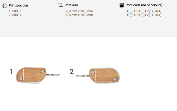
Task: Click the calculator icon beside Print code
Action: 122,5
